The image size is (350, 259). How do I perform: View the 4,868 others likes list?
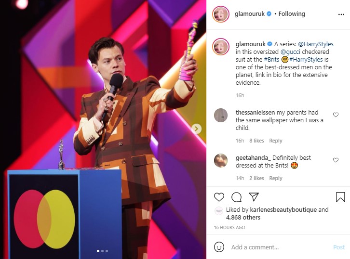[x=243, y=217]
